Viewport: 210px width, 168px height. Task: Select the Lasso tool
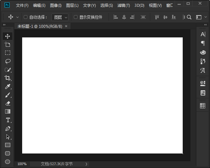point(8,61)
